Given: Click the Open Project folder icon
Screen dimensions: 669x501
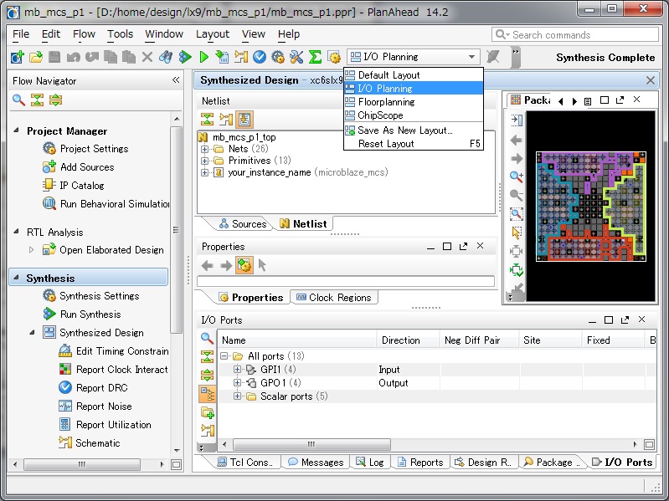Looking at the screenshot, I should pyautogui.click(x=36, y=57).
